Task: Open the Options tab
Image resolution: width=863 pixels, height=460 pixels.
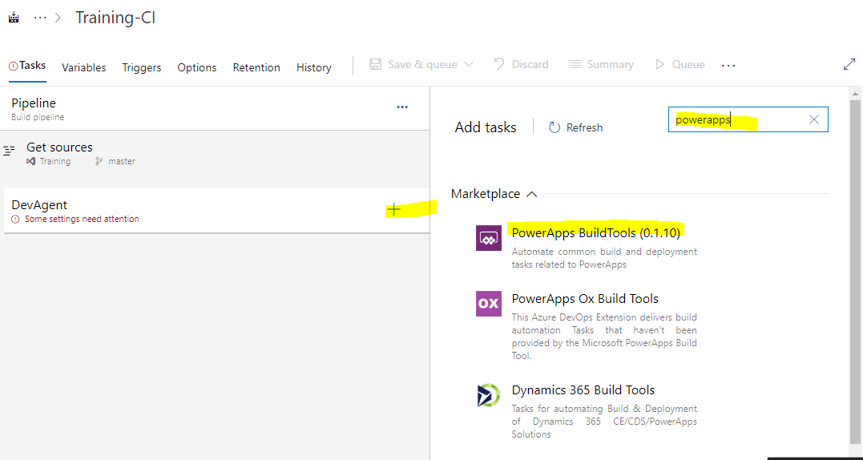Action: (196, 67)
